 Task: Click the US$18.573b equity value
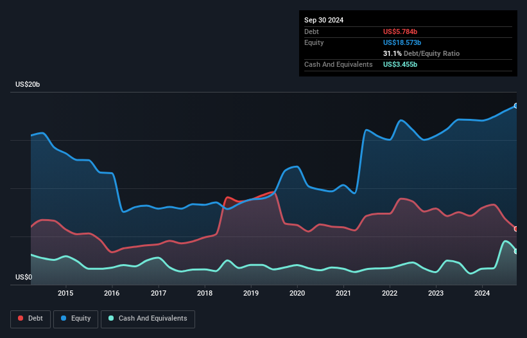pyautogui.click(x=402, y=42)
